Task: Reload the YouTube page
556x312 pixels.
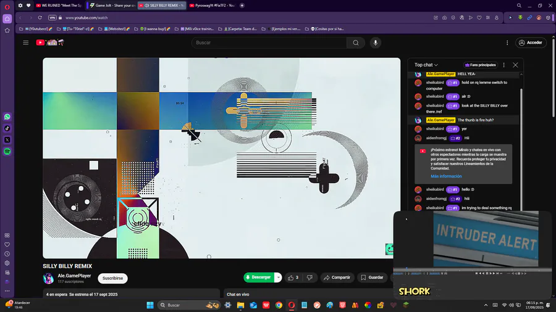Action: pos(40,18)
